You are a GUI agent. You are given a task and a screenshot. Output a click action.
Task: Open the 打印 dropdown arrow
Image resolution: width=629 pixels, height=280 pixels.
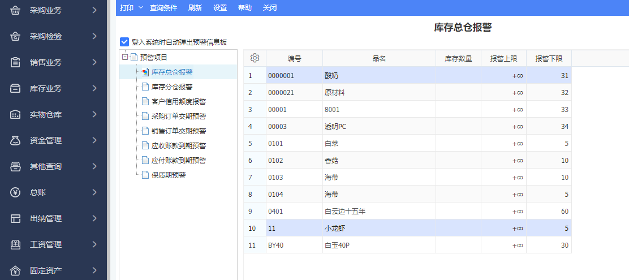point(141,7)
